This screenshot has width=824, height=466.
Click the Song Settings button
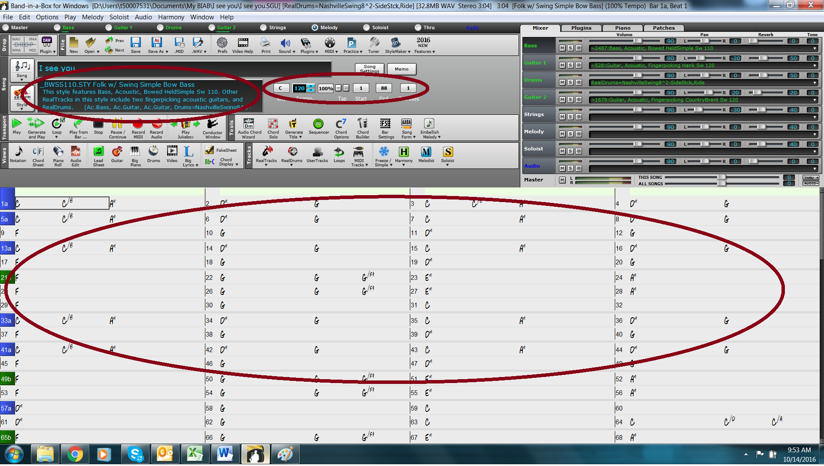coord(369,69)
